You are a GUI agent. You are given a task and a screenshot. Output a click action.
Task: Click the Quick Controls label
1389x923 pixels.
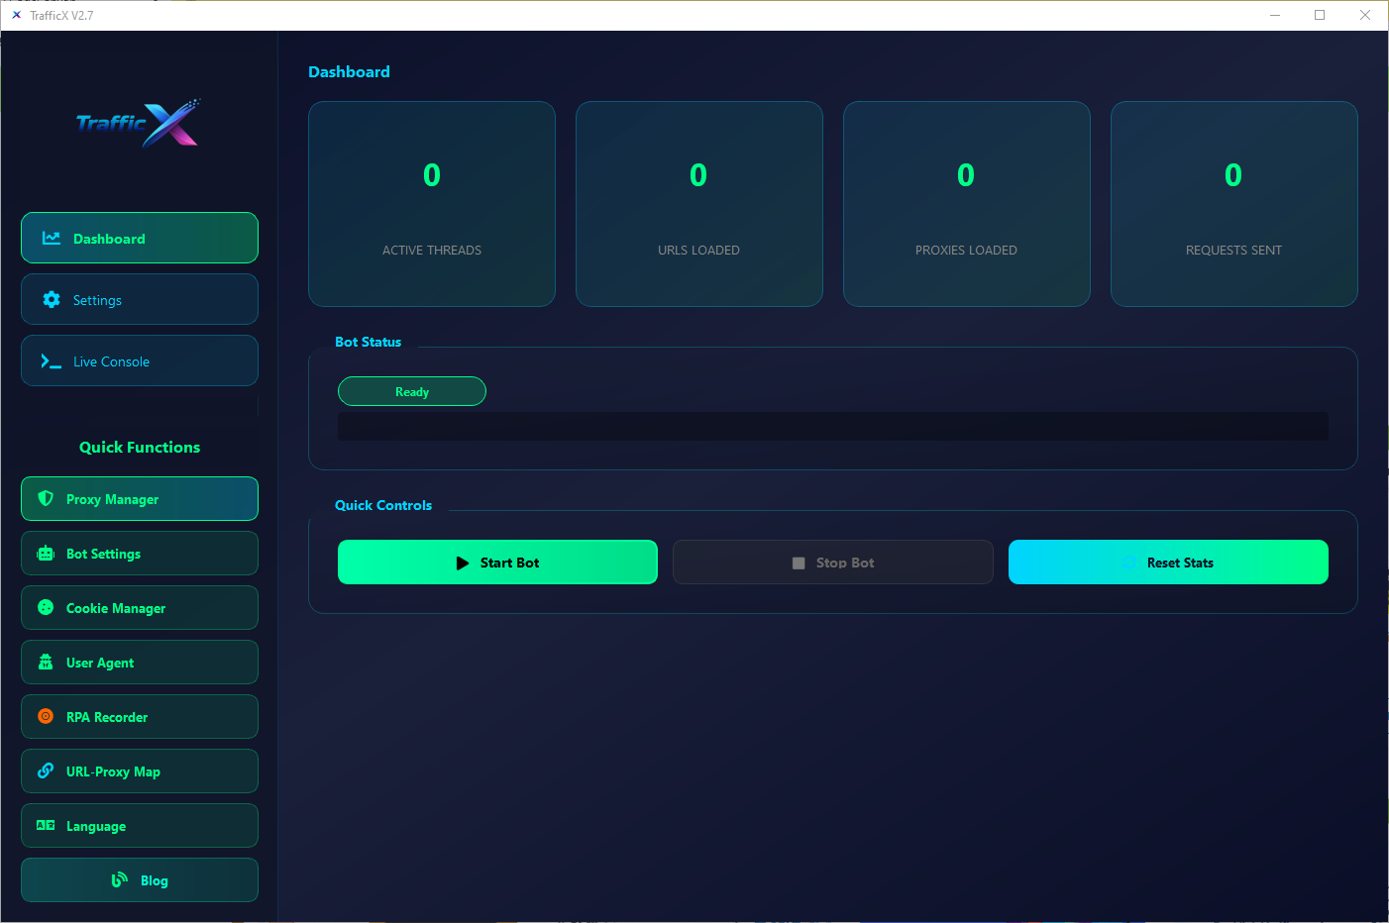point(383,505)
